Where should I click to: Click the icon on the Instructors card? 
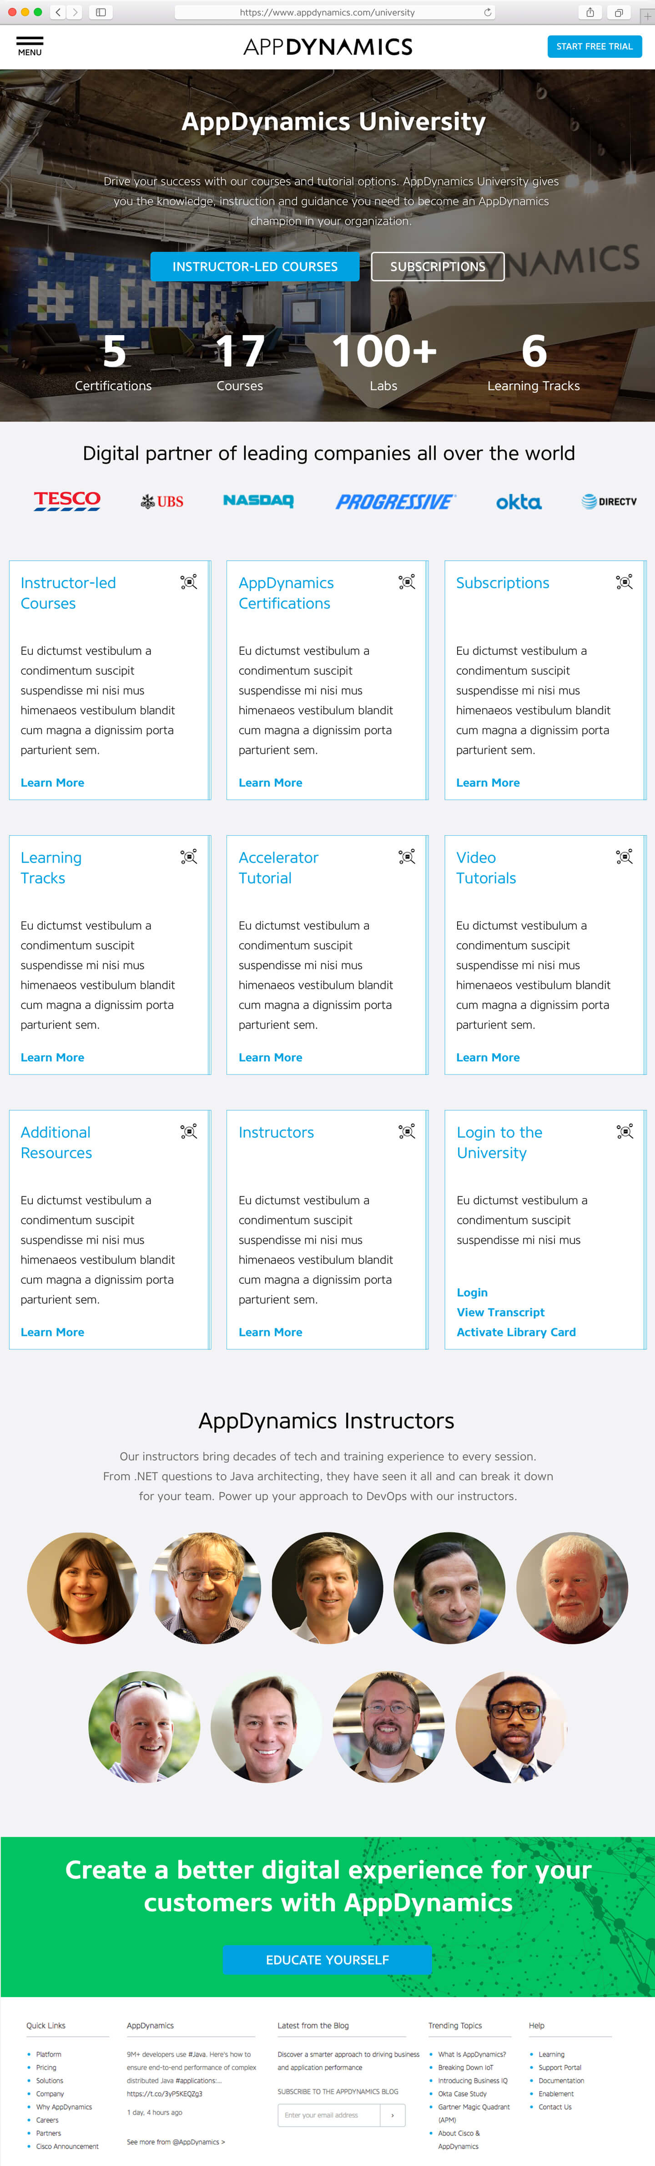(407, 1132)
